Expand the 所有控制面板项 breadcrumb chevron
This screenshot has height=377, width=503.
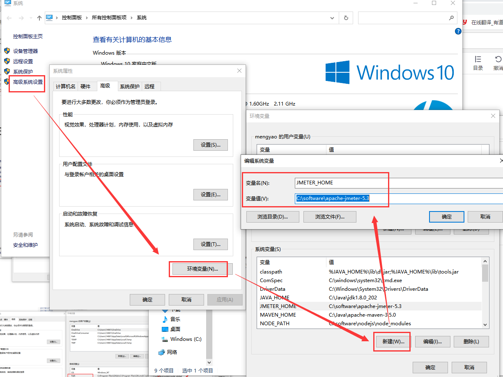point(131,18)
